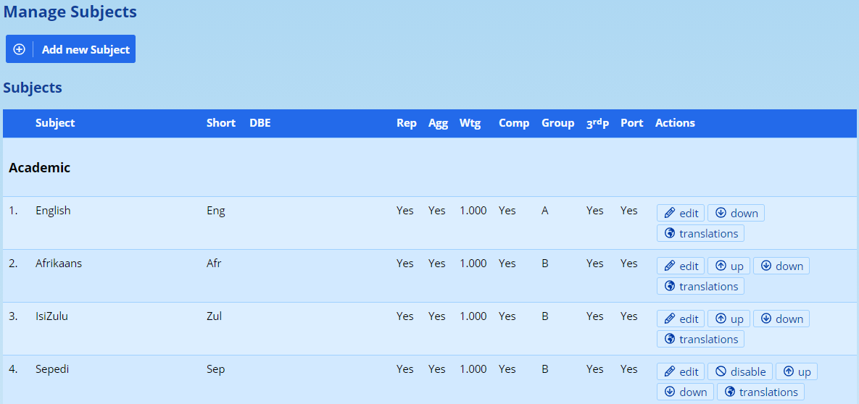Screen dimensions: 859x404
Task: Move IsiZulu subject down
Action: point(781,319)
